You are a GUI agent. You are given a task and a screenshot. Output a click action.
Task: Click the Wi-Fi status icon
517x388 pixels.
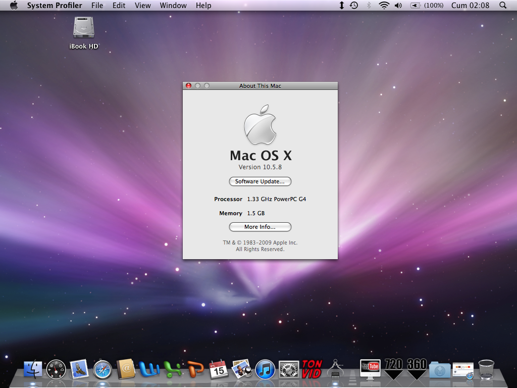point(384,5)
